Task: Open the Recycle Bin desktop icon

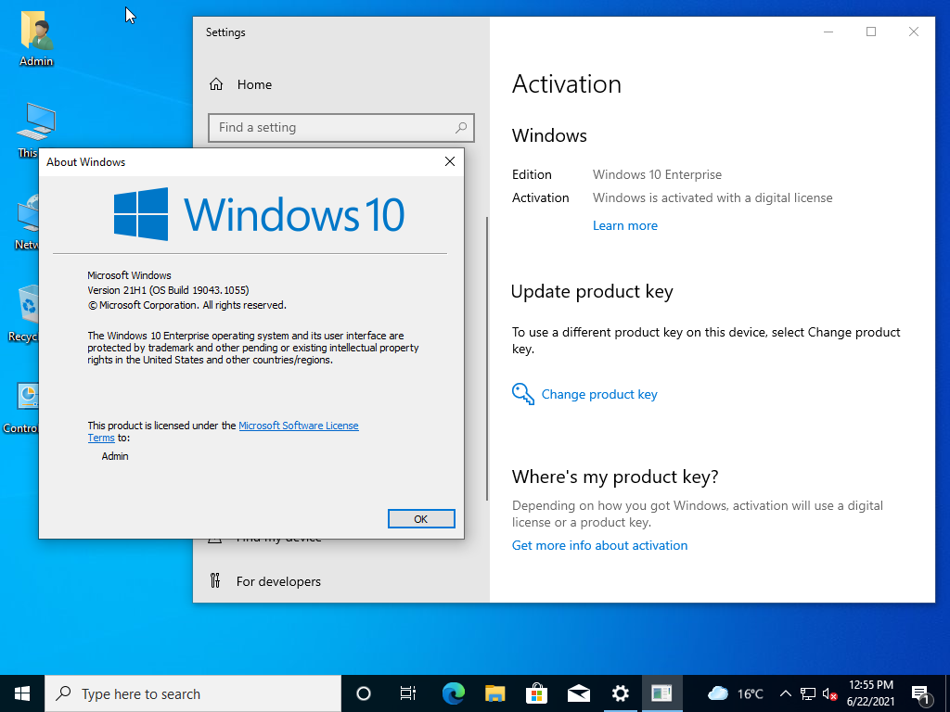Action: tap(24, 313)
